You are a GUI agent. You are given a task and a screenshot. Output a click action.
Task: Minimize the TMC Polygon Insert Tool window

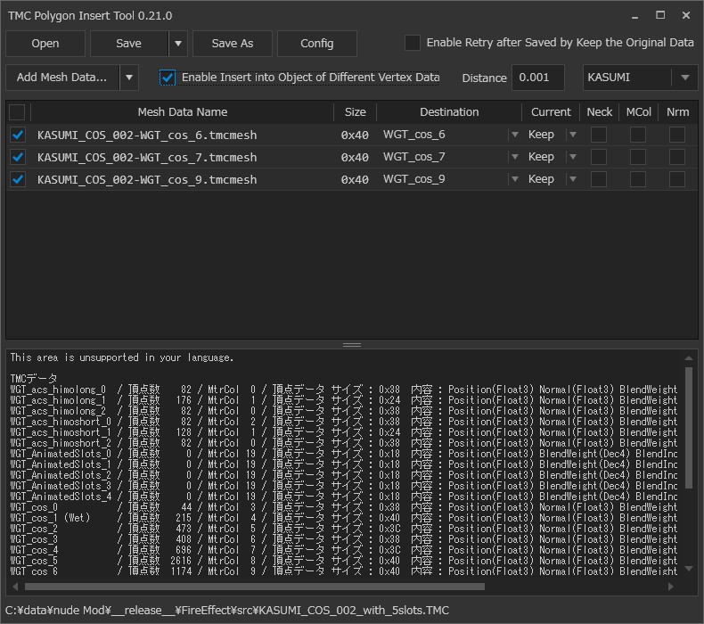[x=634, y=16]
